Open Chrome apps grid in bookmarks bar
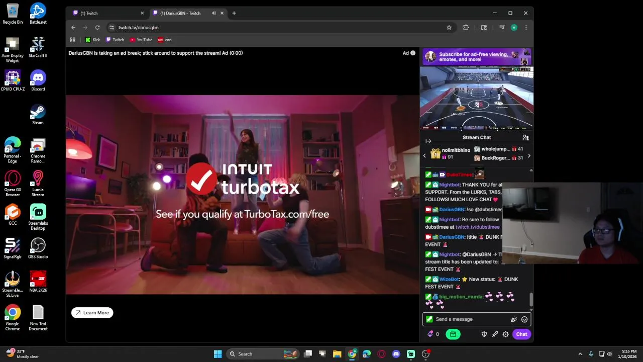 (73, 40)
